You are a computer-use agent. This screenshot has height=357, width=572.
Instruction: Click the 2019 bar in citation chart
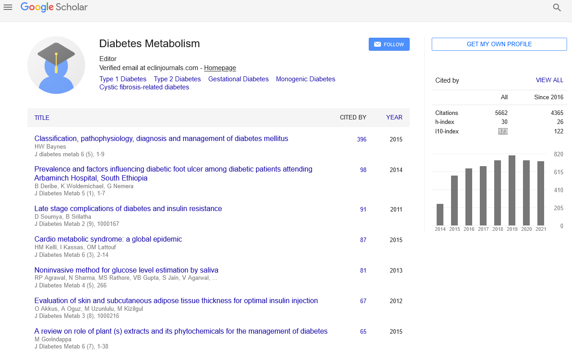coord(512,190)
